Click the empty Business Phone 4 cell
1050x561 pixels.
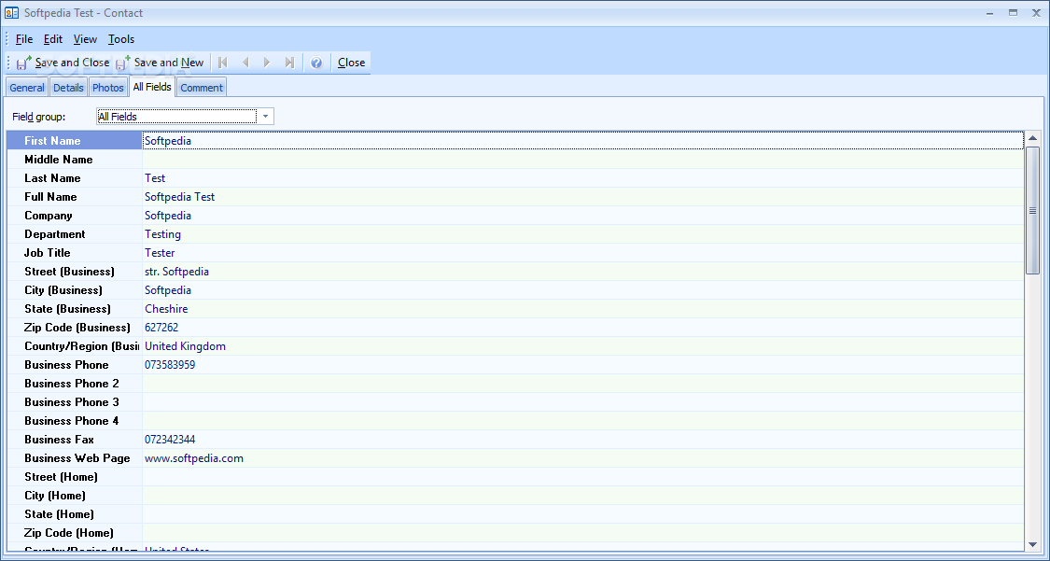pyautogui.click(x=582, y=421)
